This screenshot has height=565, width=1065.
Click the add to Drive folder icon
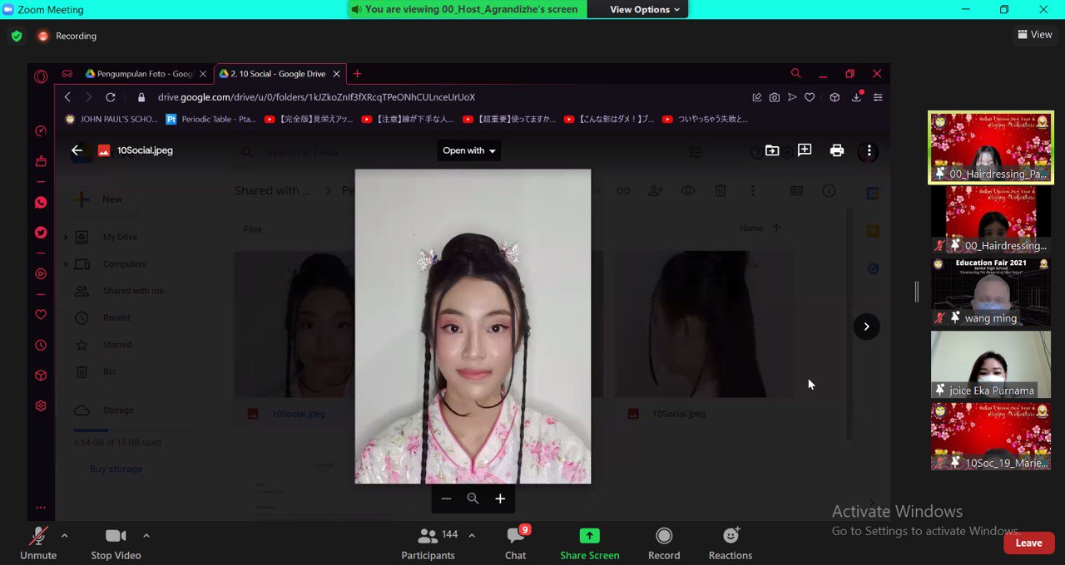pyautogui.click(x=772, y=150)
